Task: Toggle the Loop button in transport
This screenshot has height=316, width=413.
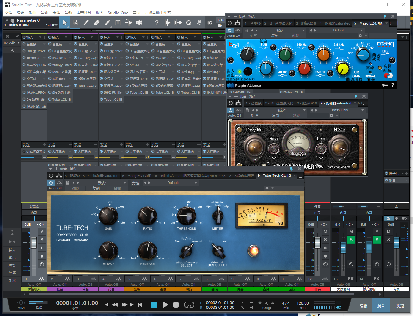Action: pos(189,304)
